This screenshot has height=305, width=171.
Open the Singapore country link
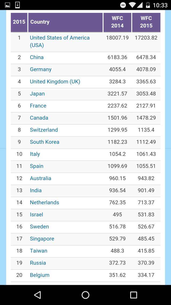coord(42,239)
